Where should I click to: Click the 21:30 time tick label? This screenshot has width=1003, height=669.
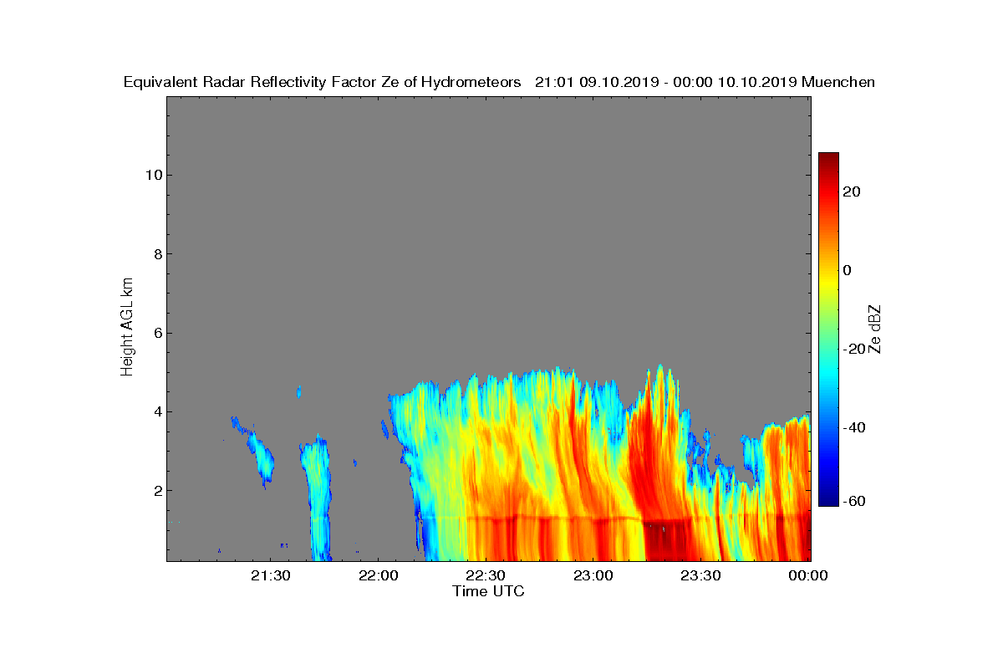(269, 576)
